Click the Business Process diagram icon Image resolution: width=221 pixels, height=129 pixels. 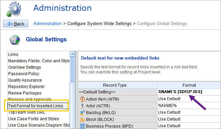(83, 126)
